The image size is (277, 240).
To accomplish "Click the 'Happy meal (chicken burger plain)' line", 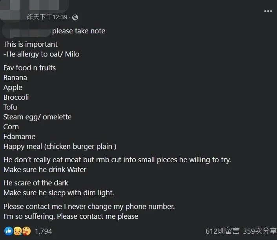I will pos(60,147).
